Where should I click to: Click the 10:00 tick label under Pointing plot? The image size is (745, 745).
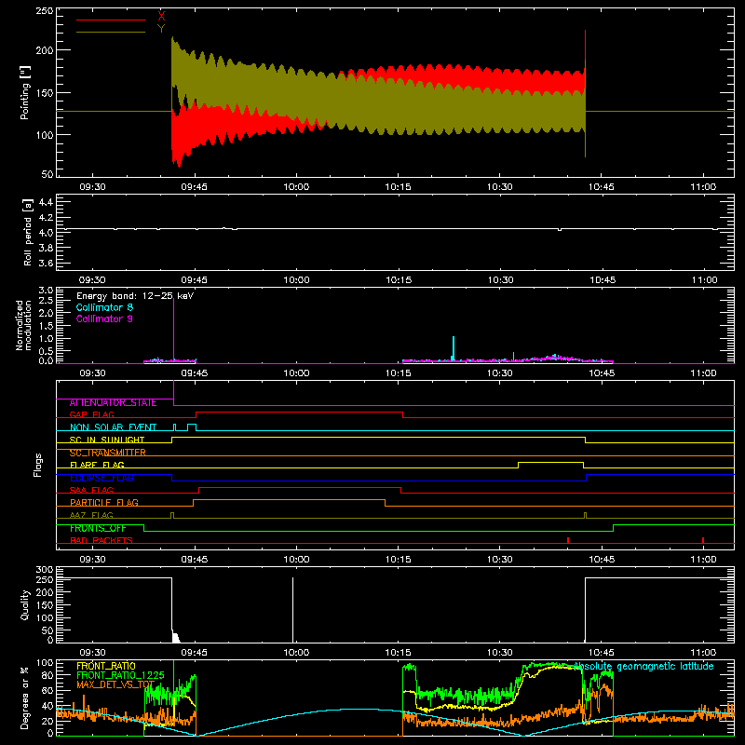tap(296, 187)
